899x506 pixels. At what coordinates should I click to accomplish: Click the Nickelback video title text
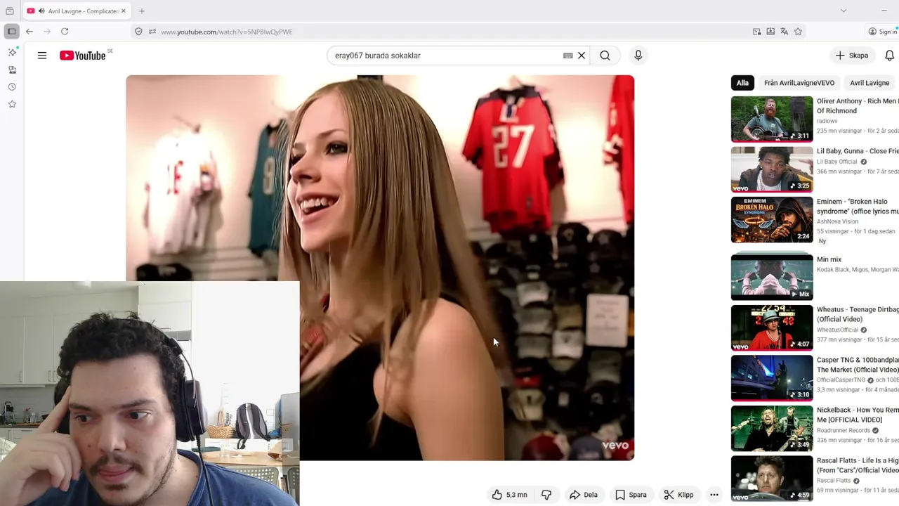pyautogui.click(x=858, y=415)
